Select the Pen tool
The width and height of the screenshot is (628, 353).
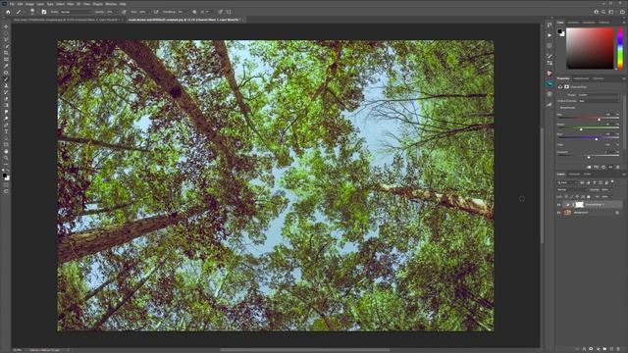(6, 125)
